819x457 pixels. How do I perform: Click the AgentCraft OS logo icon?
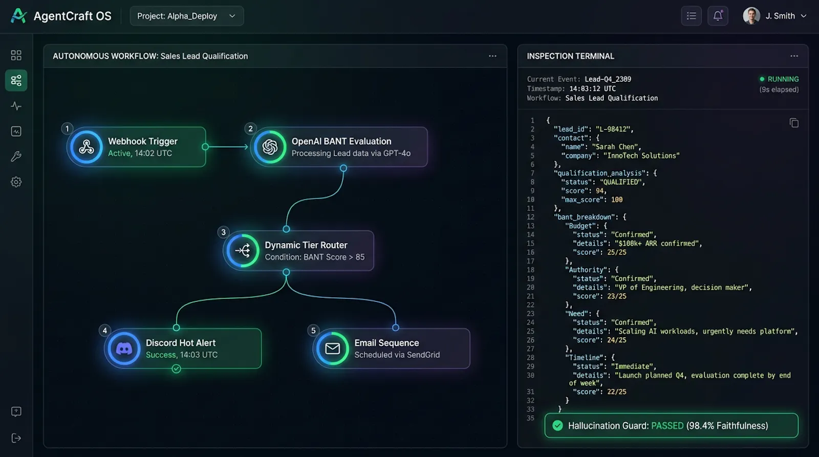coord(19,16)
